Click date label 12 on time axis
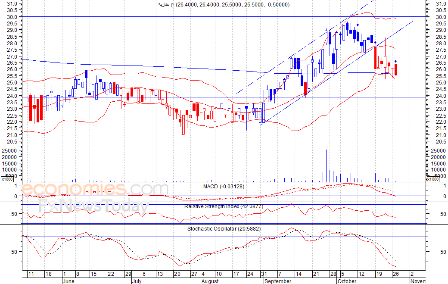 coord(361,274)
